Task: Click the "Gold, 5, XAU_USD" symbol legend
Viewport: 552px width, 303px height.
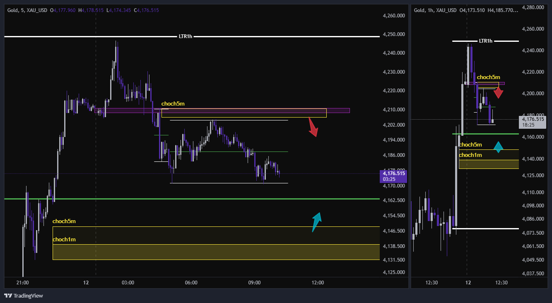Action: pos(27,10)
